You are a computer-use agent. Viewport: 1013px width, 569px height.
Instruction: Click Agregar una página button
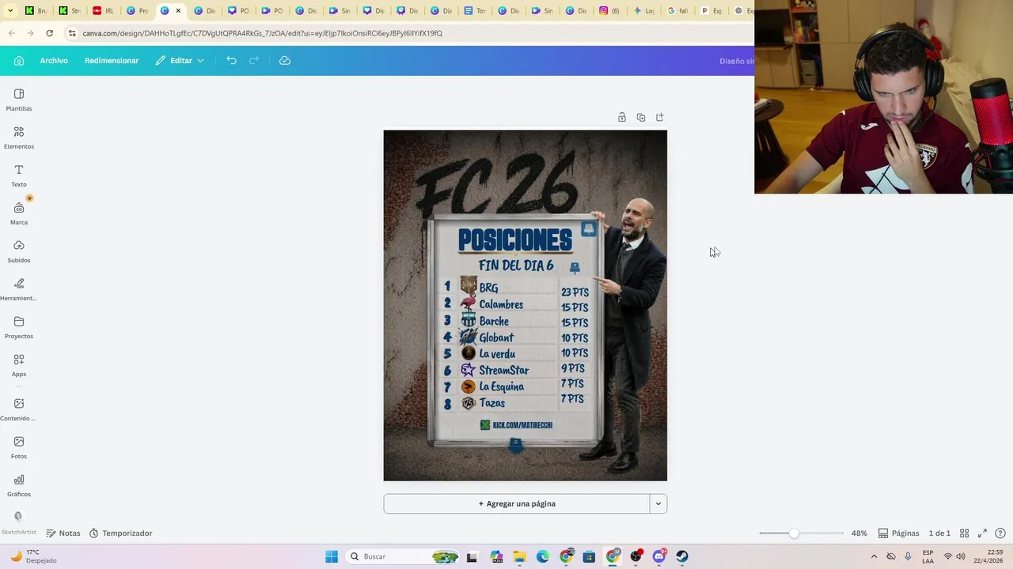517,503
